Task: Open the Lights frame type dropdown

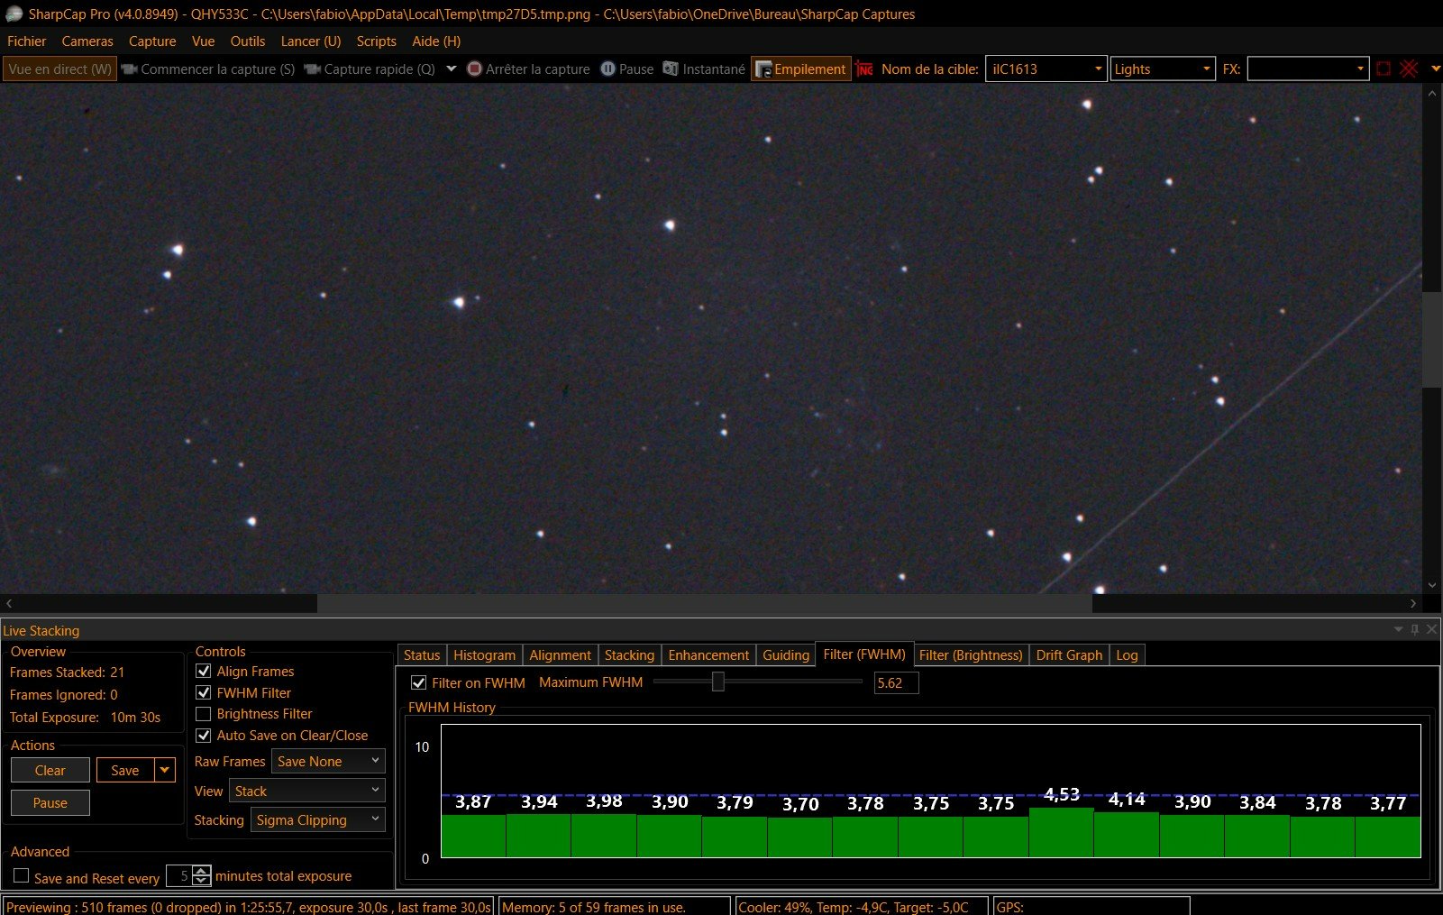Action: (1163, 69)
